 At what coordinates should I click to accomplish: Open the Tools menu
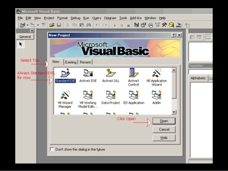point(123,18)
